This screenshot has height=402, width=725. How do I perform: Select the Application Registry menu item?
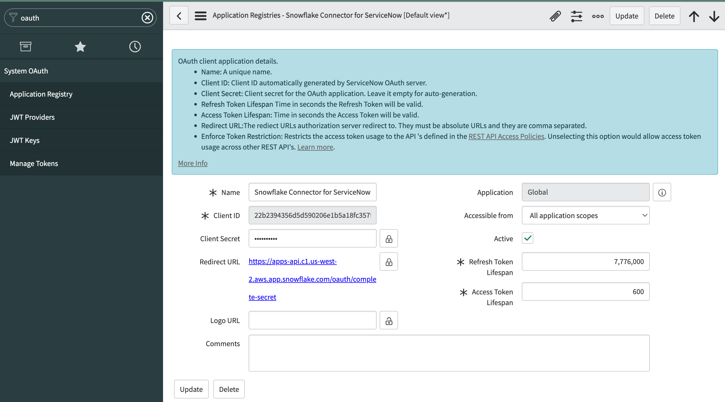click(x=41, y=94)
